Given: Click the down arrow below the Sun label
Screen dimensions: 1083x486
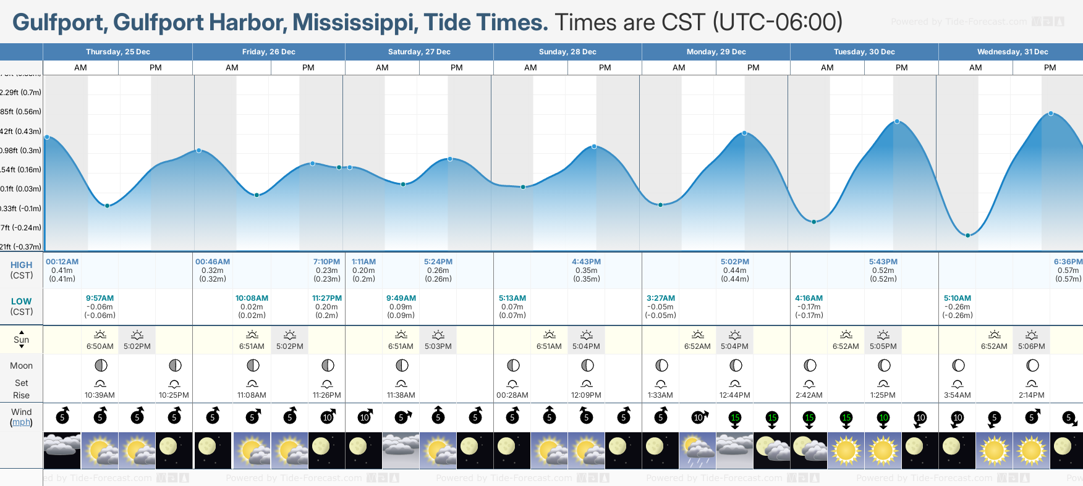Looking at the screenshot, I should 22,346.
